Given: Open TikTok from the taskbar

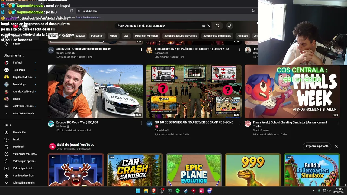Looking at the screenshot, I should pyautogui.click(x=201, y=191).
